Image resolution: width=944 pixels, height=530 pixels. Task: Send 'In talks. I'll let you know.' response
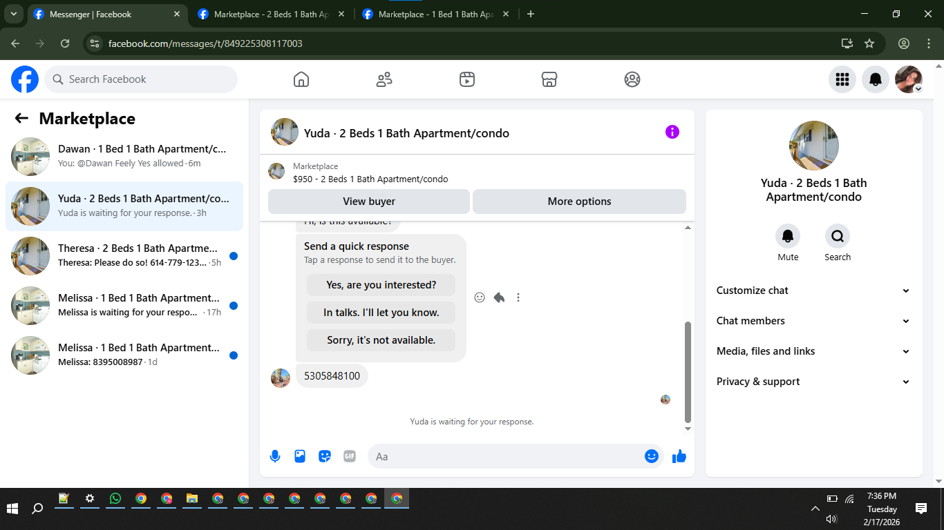point(381,313)
